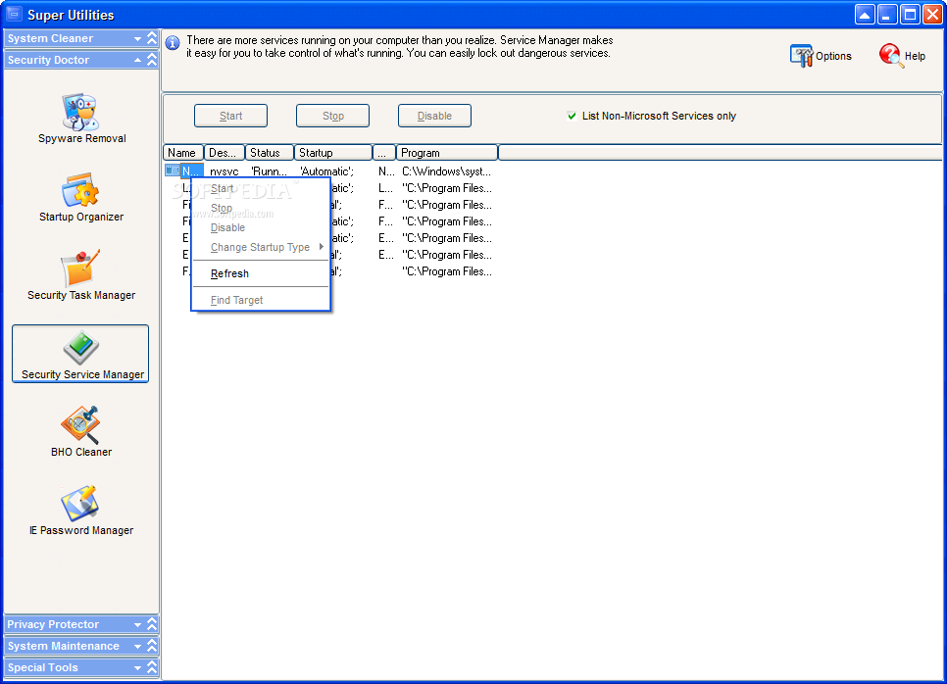The image size is (947, 684).
Task: Sort by the Program column header
Action: [447, 153]
